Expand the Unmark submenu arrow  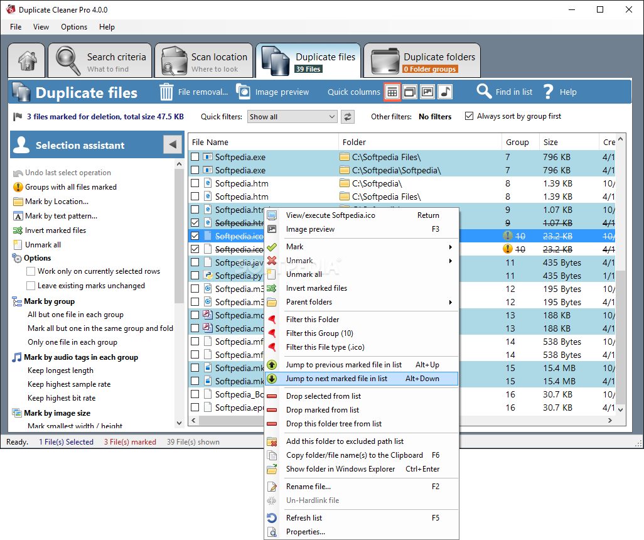pos(451,261)
